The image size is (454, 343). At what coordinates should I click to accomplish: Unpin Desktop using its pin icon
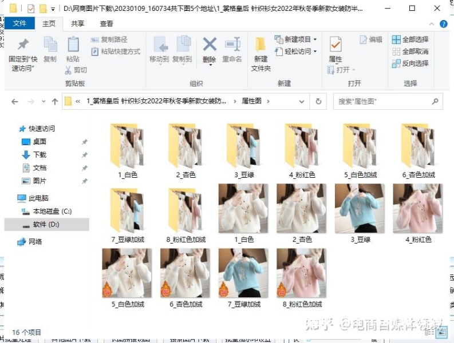(x=85, y=142)
